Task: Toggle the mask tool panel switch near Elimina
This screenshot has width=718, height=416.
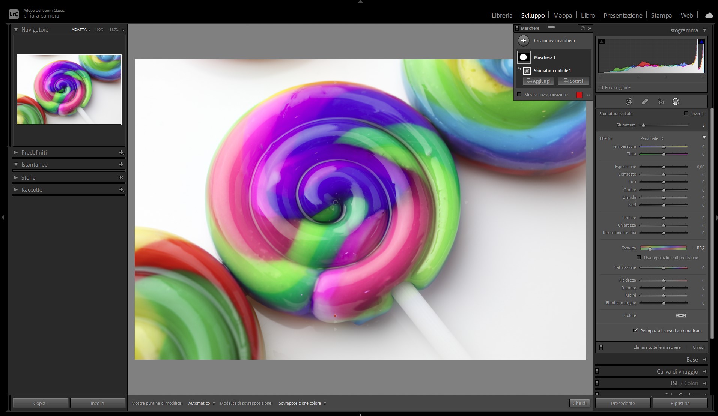Action: [x=601, y=347]
